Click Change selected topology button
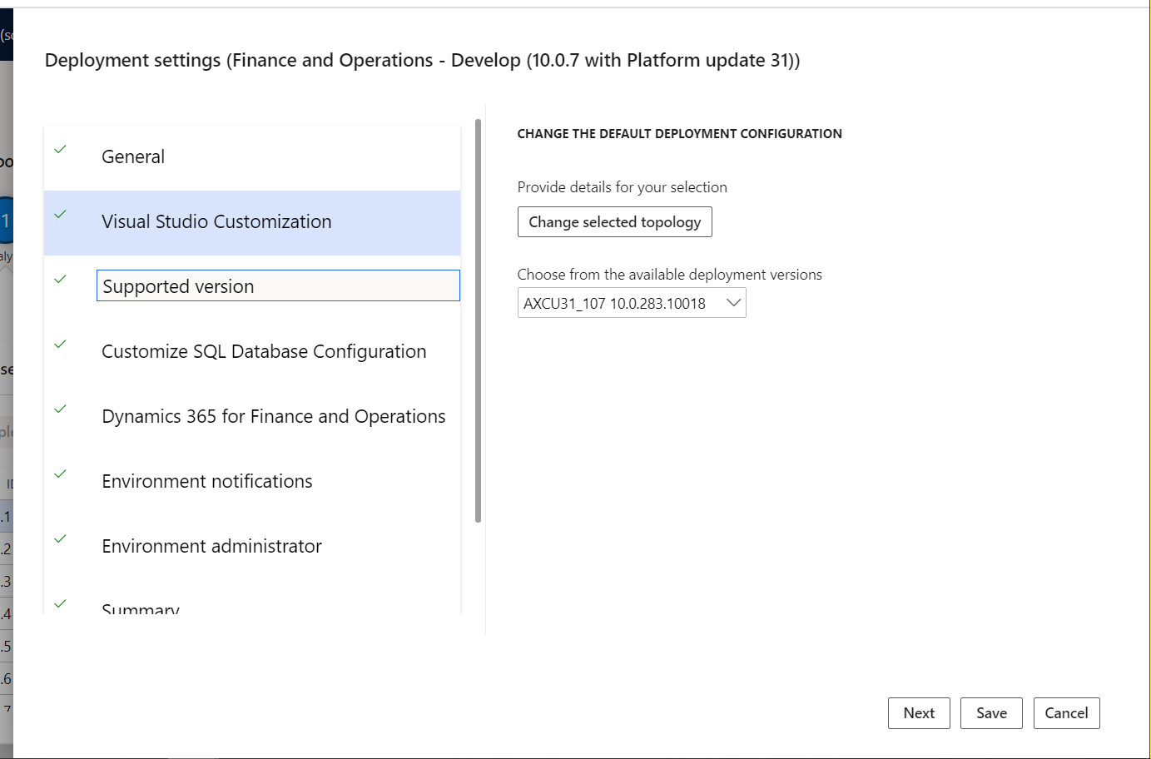This screenshot has width=1151, height=759. [x=615, y=222]
